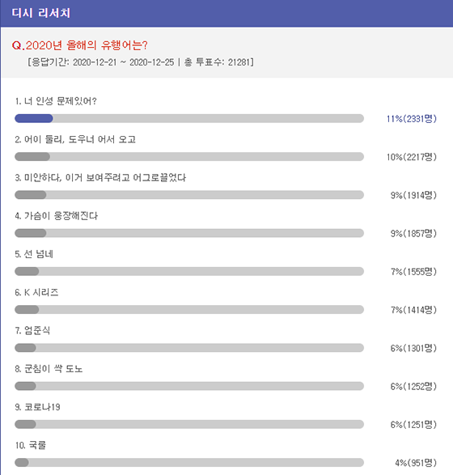Image resolution: width=453 pixels, height=475 pixels.
Task: Select option 4 가슴이 웅장해진다
Action: [x=57, y=216]
